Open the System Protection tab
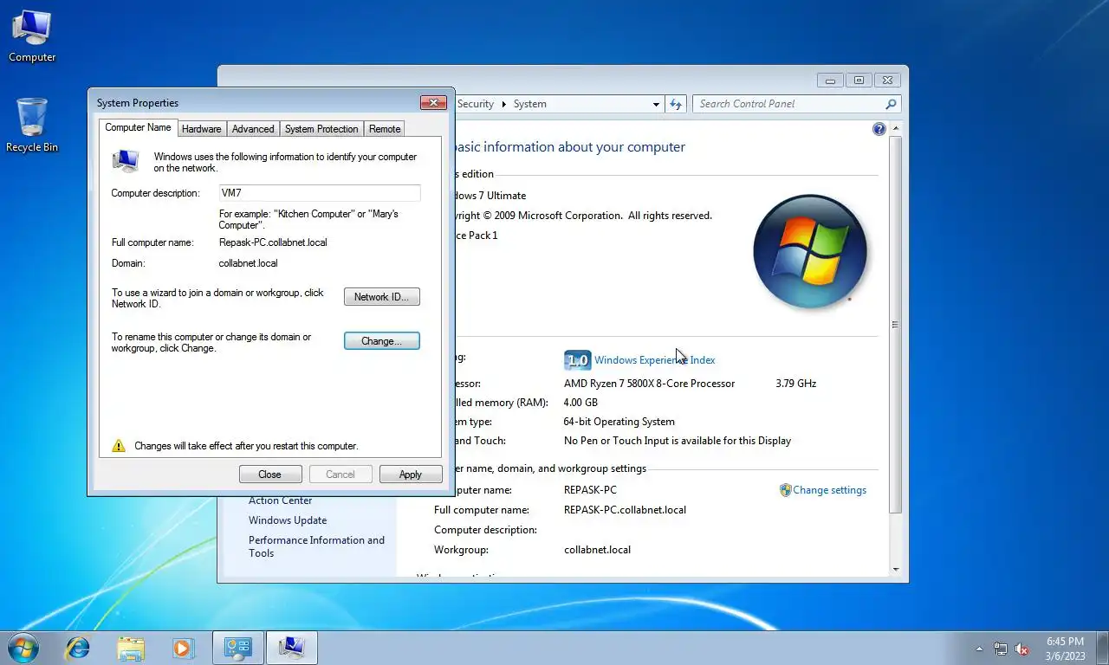The height and width of the screenshot is (665, 1109). pyautogui.click(x=321, y=129)
